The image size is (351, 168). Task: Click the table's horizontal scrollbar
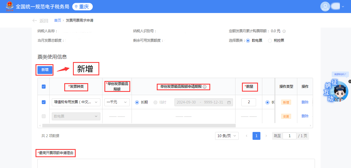click(x=139, y=126)
